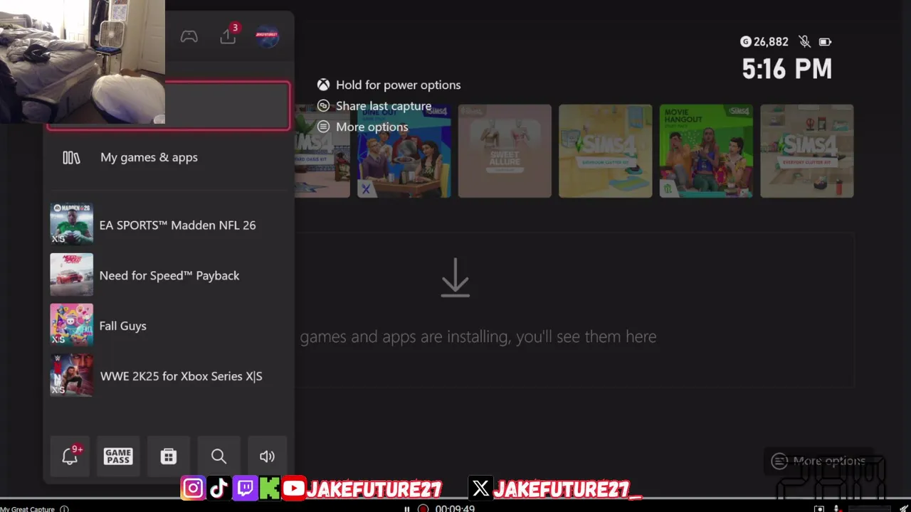This screenshot has height=512, width=911.
Task: Click Xbox logo beside power options
Action: 323,85
